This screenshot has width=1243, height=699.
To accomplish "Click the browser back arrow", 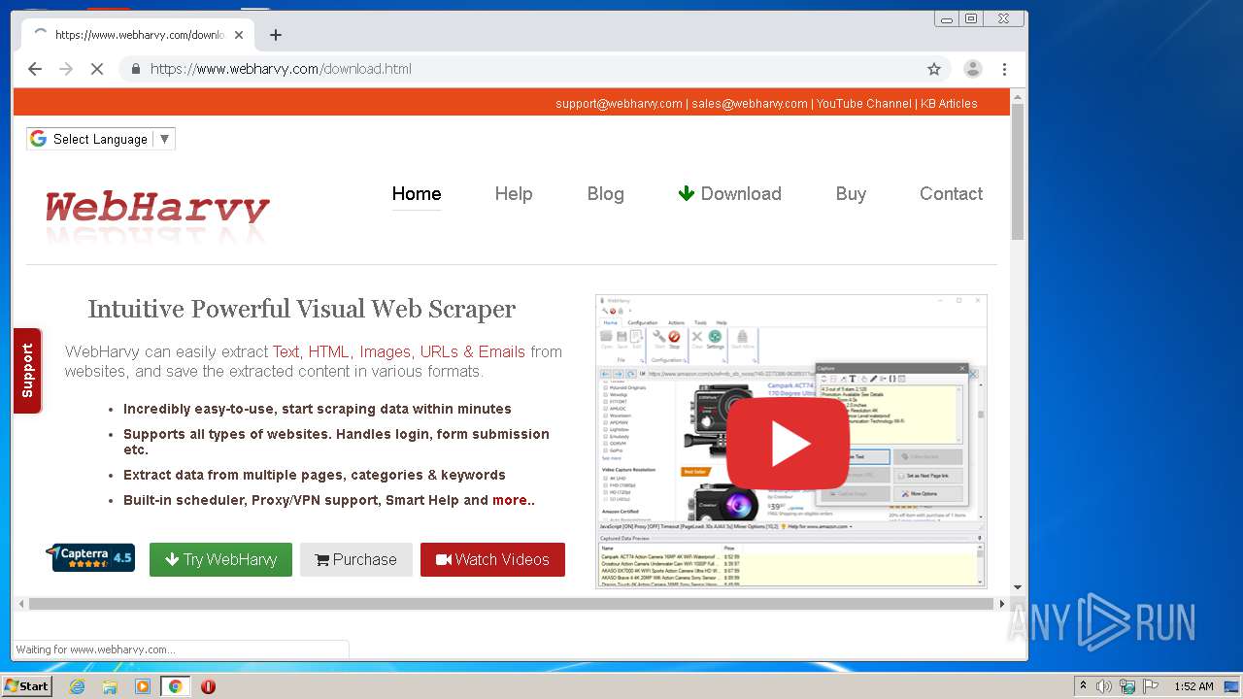I will click(x=35, y=69).
